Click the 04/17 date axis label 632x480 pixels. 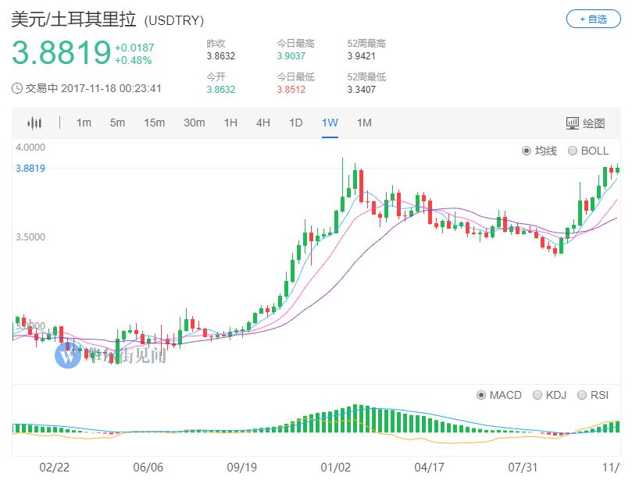point(429,468)
